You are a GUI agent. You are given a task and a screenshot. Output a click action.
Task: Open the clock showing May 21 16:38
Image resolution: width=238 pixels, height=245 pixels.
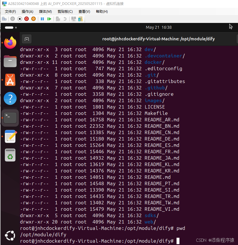tap(159, 27)
